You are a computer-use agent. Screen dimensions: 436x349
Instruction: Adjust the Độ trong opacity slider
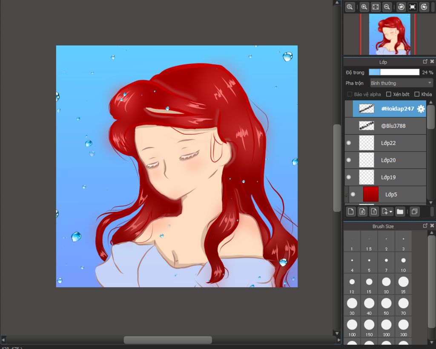click(394, 72)
